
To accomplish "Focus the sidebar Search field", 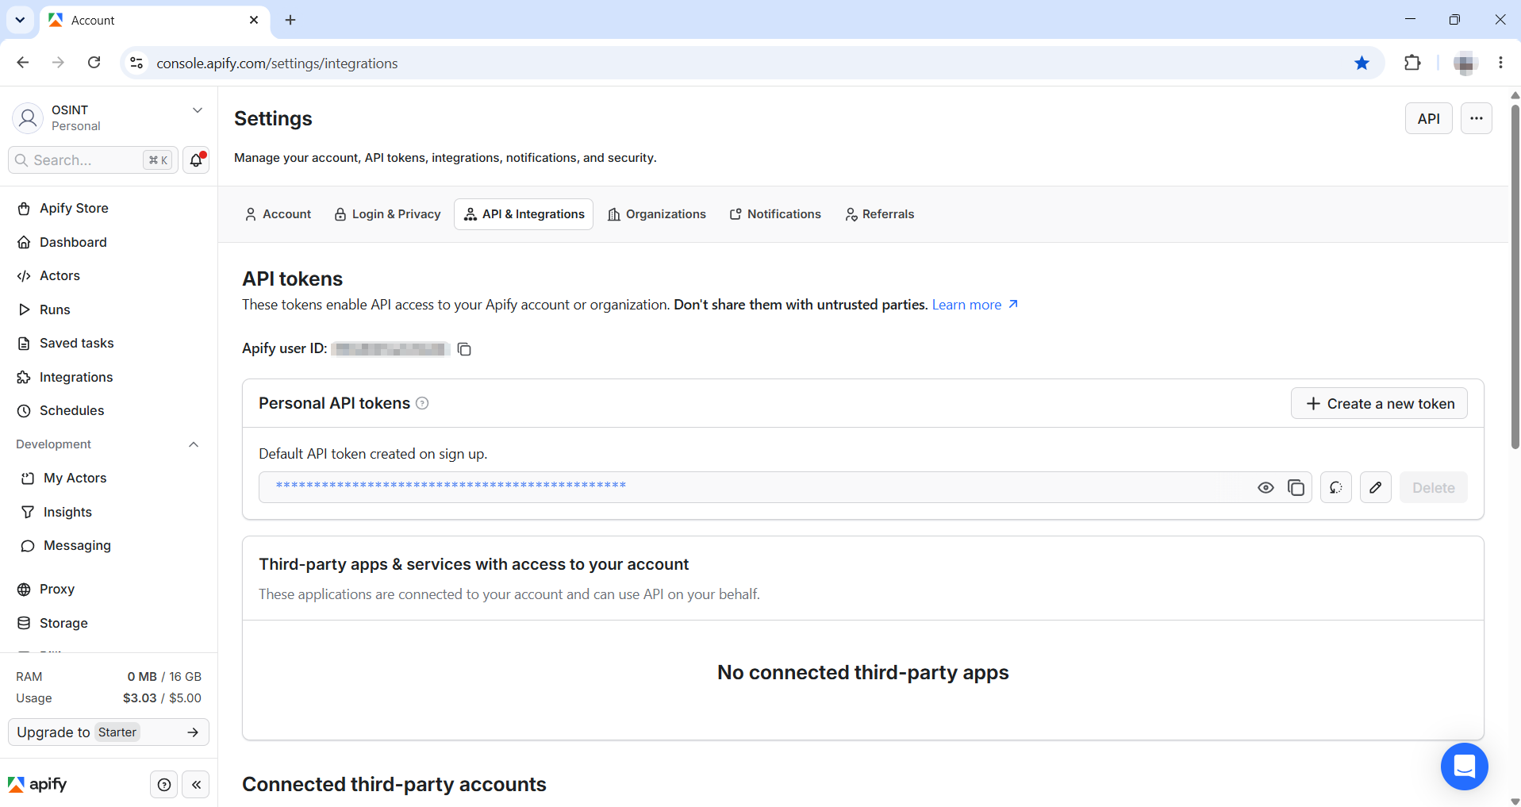I will [91, 160].
